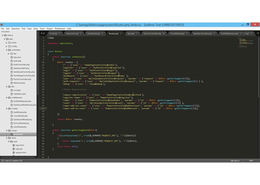Toggle the panel switcher icon in status bar

3,161
